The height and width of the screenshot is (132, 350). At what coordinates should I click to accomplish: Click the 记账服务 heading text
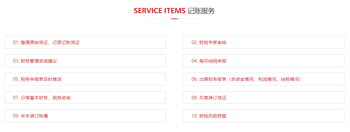pyautogui.click(x=201, y=11)
